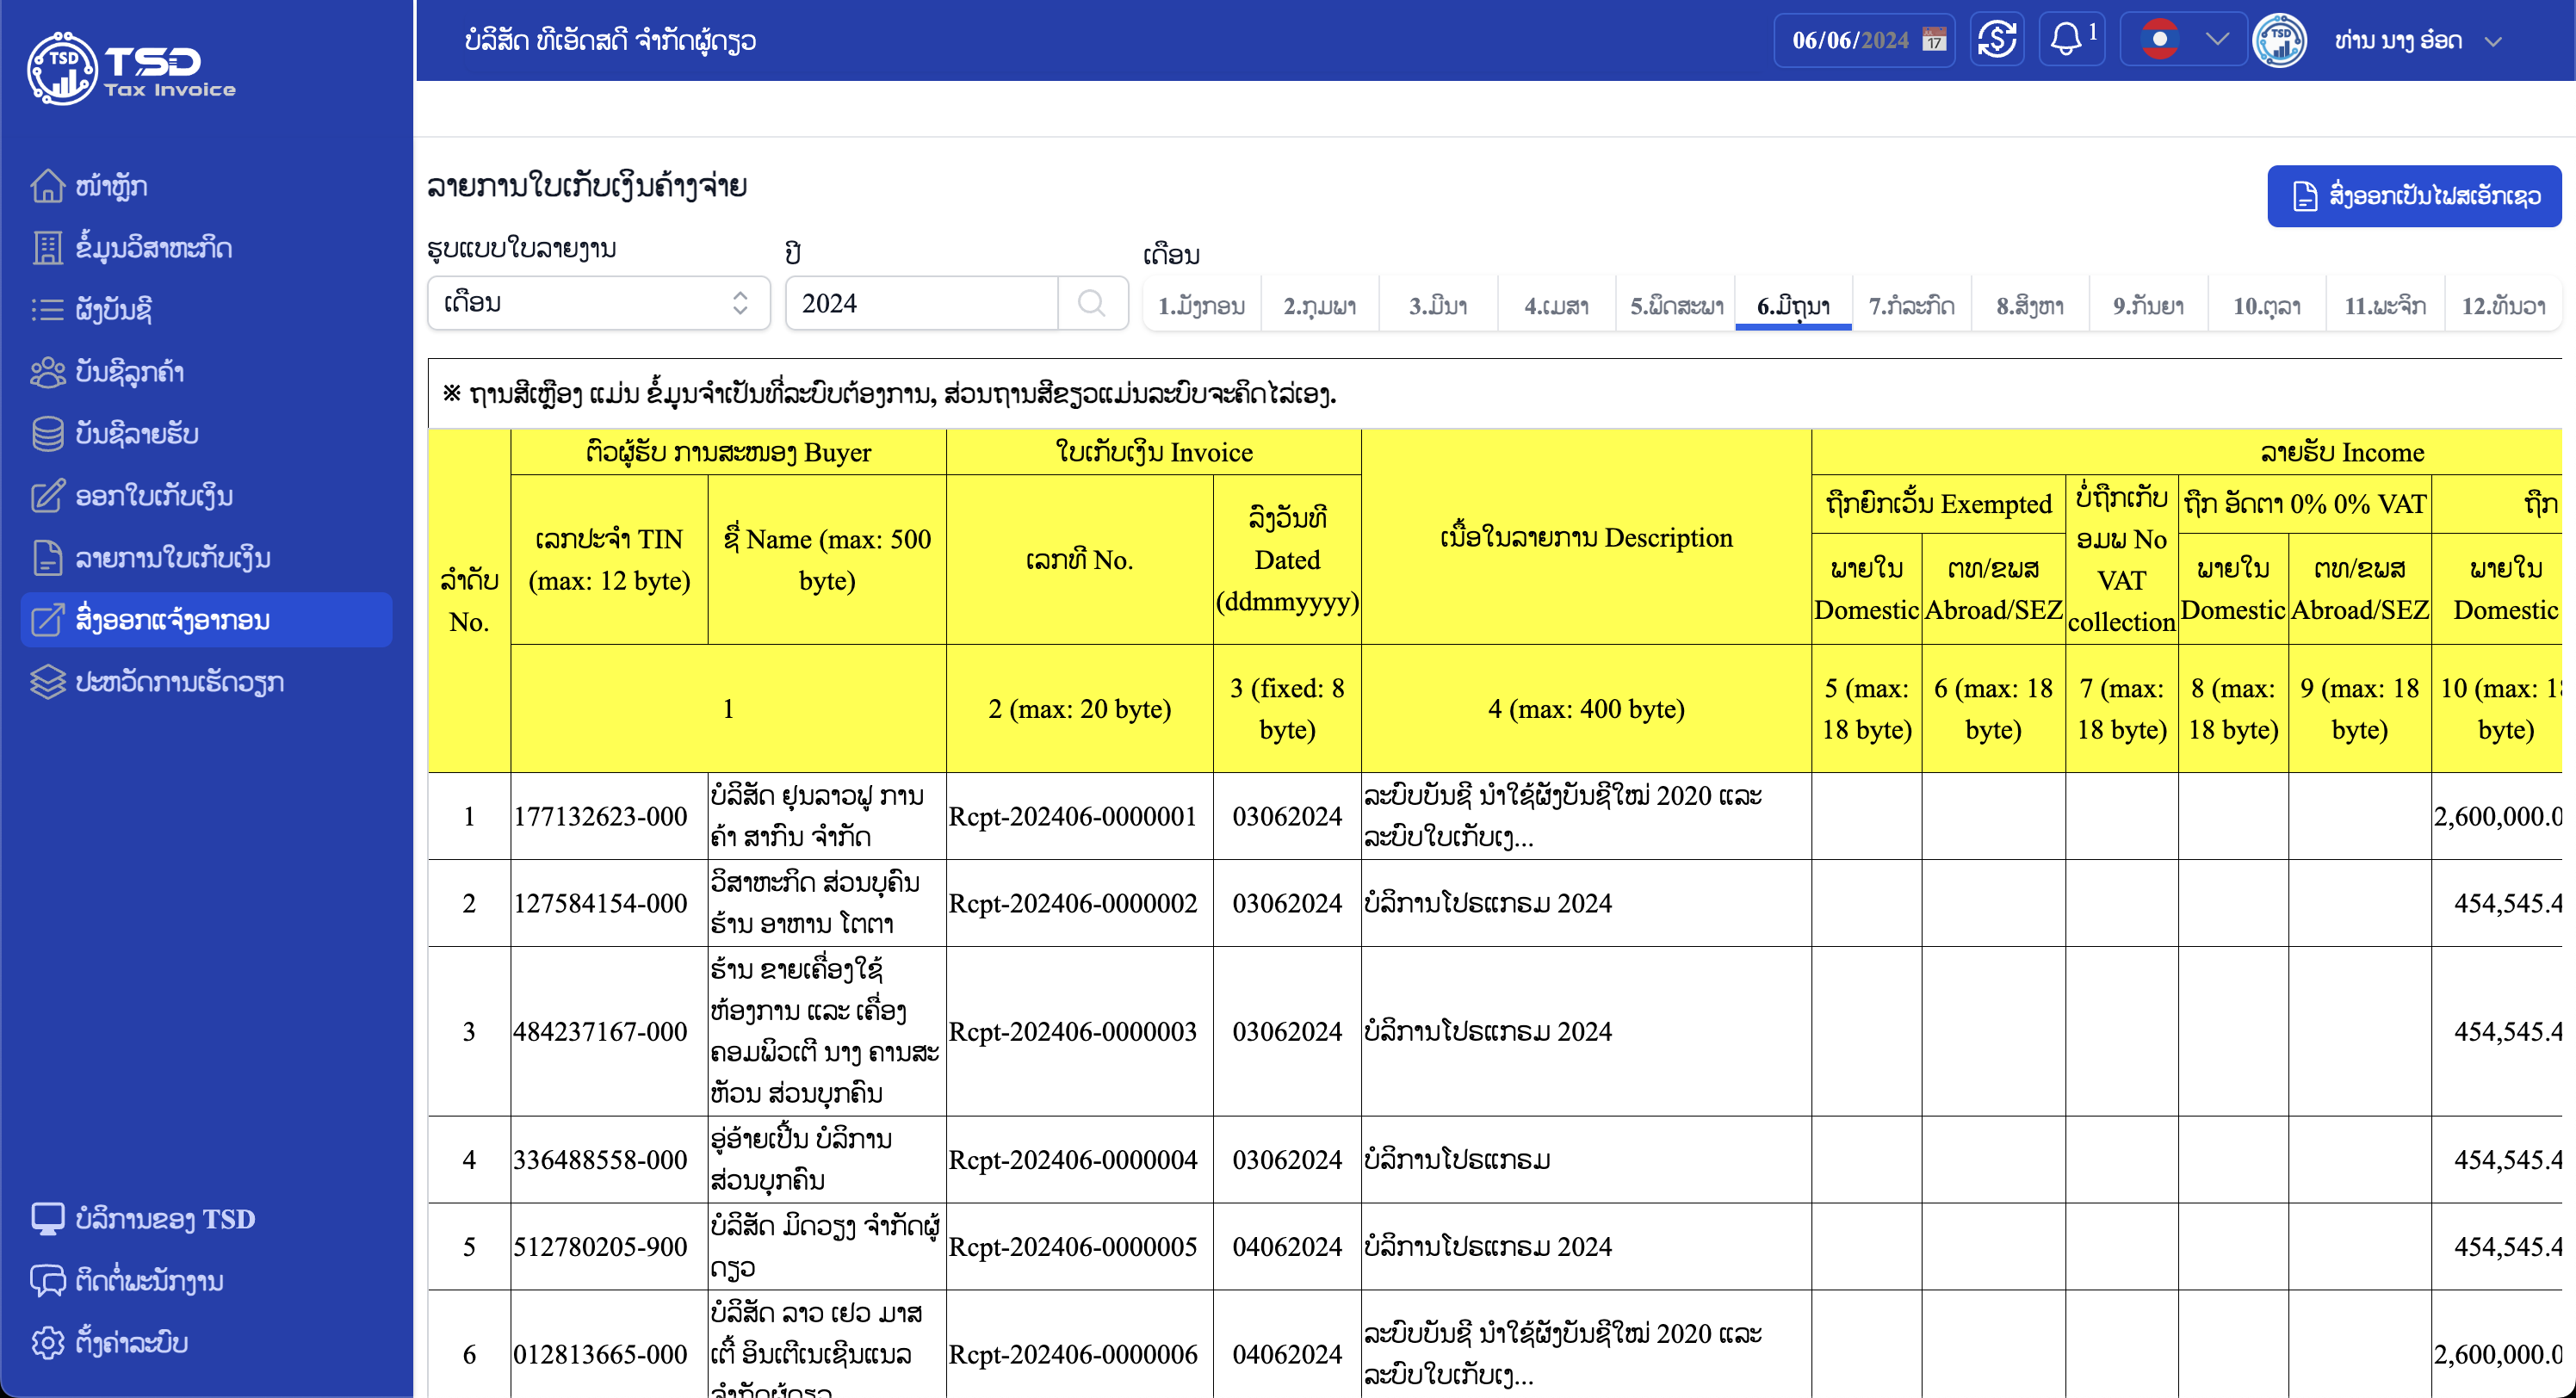Click the export to Excel file button
2576x1398 pixels.
2414,196
